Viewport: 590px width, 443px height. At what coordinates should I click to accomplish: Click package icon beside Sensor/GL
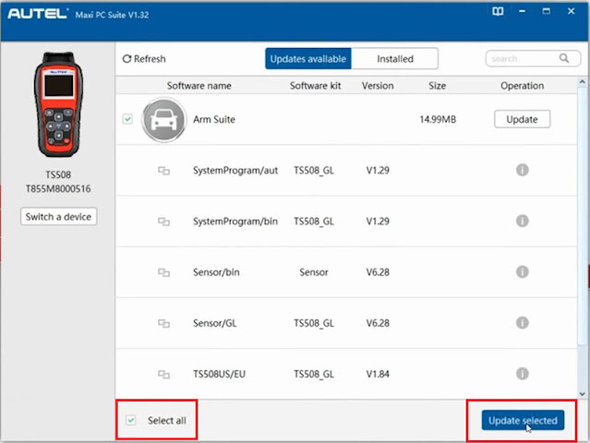tap(163, 323)
